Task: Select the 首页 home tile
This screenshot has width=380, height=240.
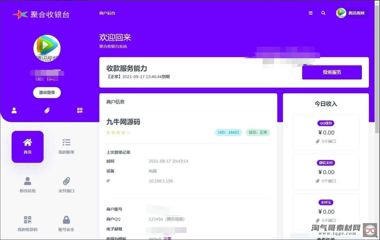Action: pyautogui.click(x=28, y=147)
